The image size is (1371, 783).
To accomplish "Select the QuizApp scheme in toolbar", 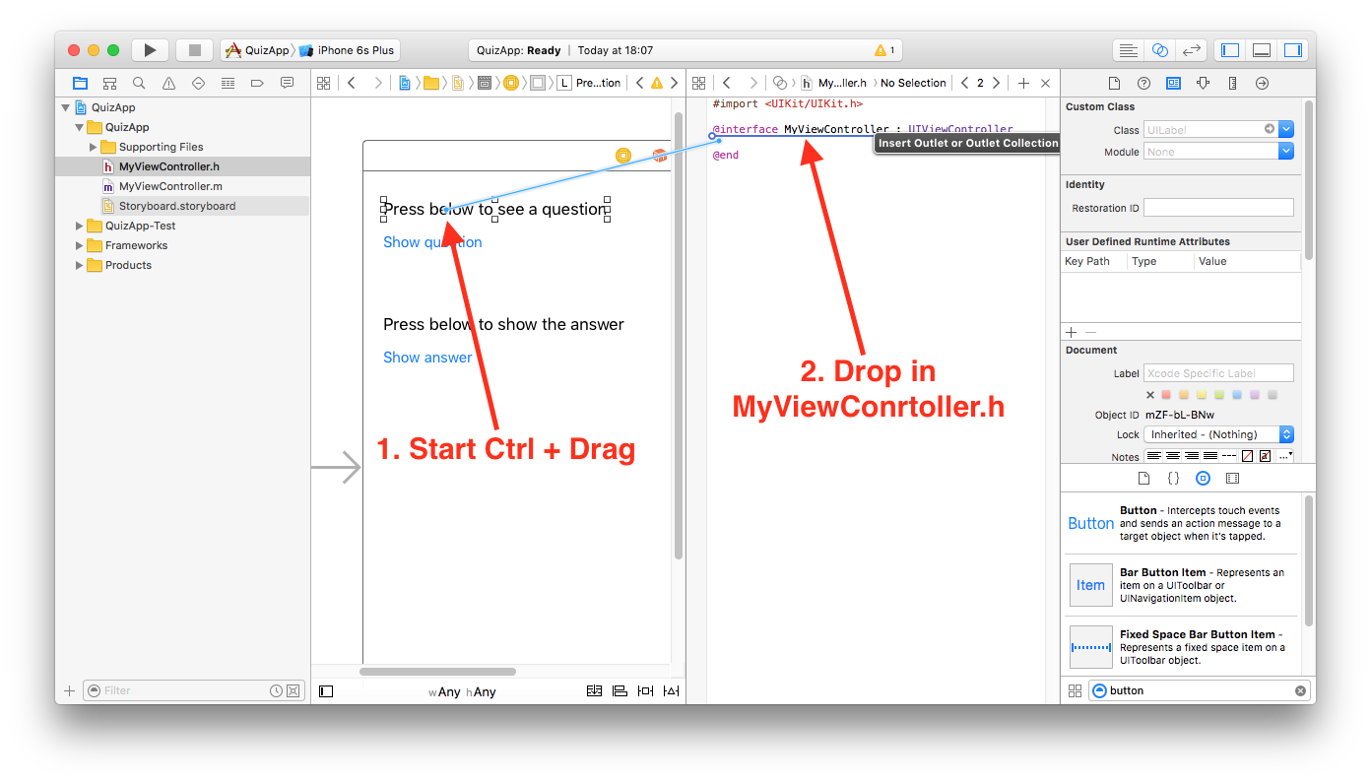I will [256, 50].
